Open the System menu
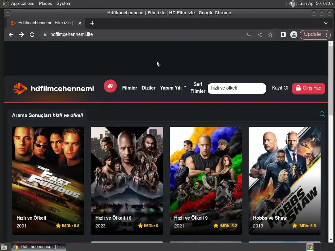The height and width of the screenshot is (251, 335). coord(64,3)
